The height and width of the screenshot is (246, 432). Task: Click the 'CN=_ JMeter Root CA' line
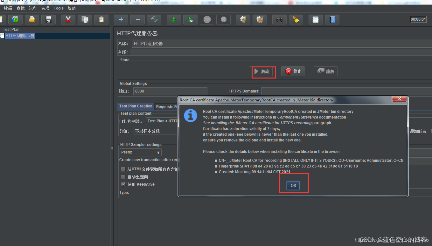[311, 161]
